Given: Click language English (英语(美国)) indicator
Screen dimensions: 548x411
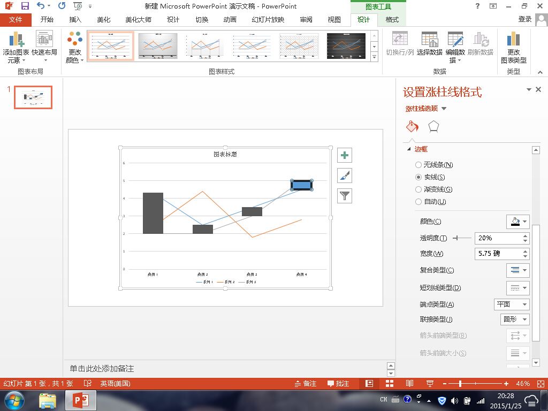Looking at the screenshot, I should click(116, 383).
